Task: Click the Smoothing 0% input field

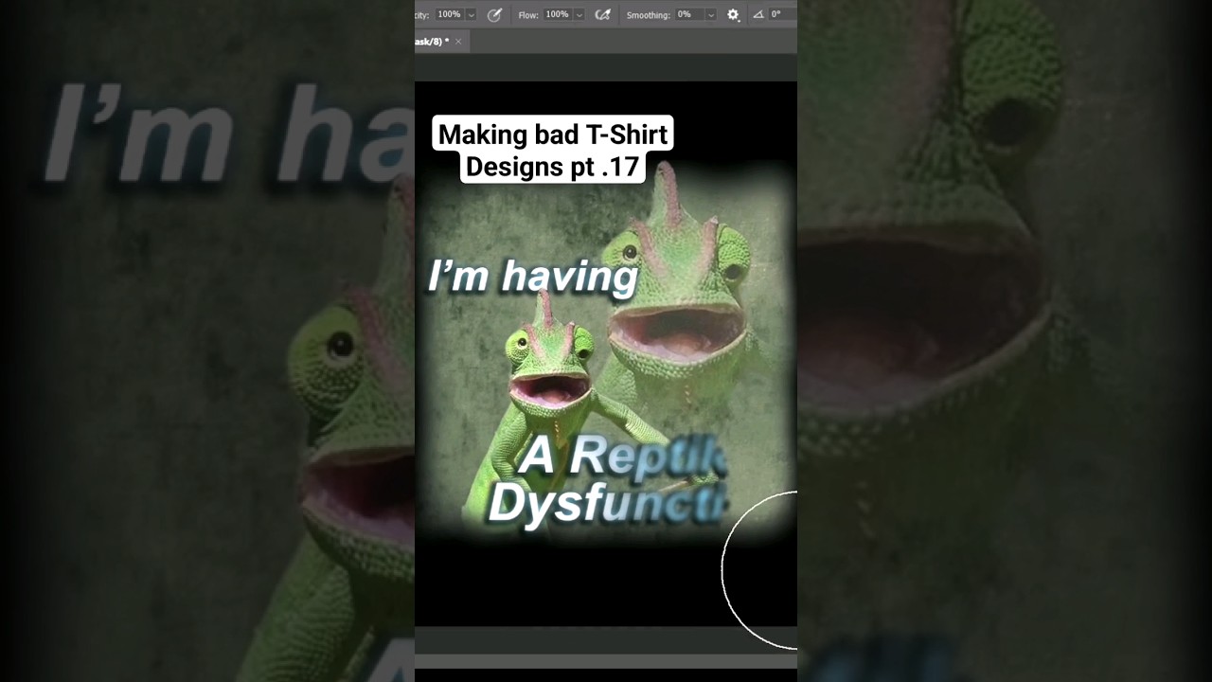Action: (x=688, y=14)
